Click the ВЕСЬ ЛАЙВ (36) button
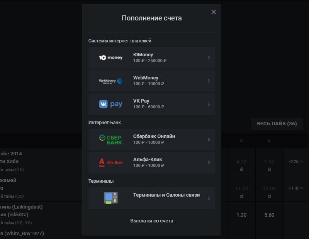This screenshot has width=309, height=239. [277, 123]
